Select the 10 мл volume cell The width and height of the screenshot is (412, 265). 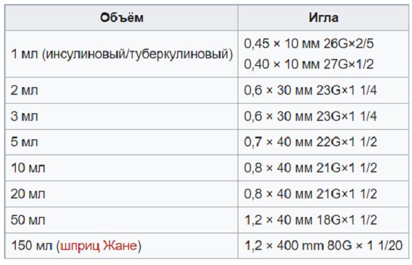tap(122, 168)
